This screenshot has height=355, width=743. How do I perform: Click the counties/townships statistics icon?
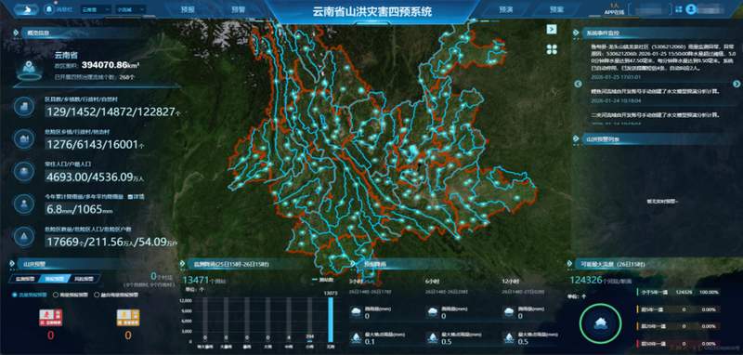coord(23,106)
